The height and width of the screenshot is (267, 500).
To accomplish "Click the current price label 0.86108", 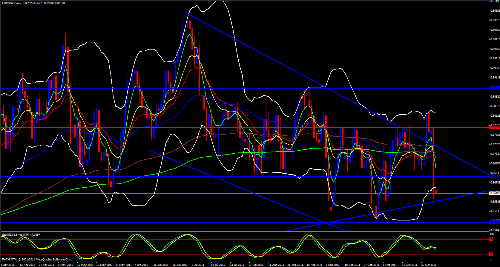I will click(x=495, y=193).
